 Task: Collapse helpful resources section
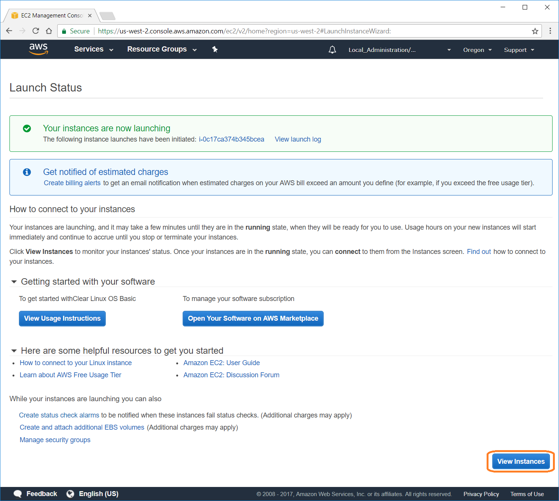14,351
